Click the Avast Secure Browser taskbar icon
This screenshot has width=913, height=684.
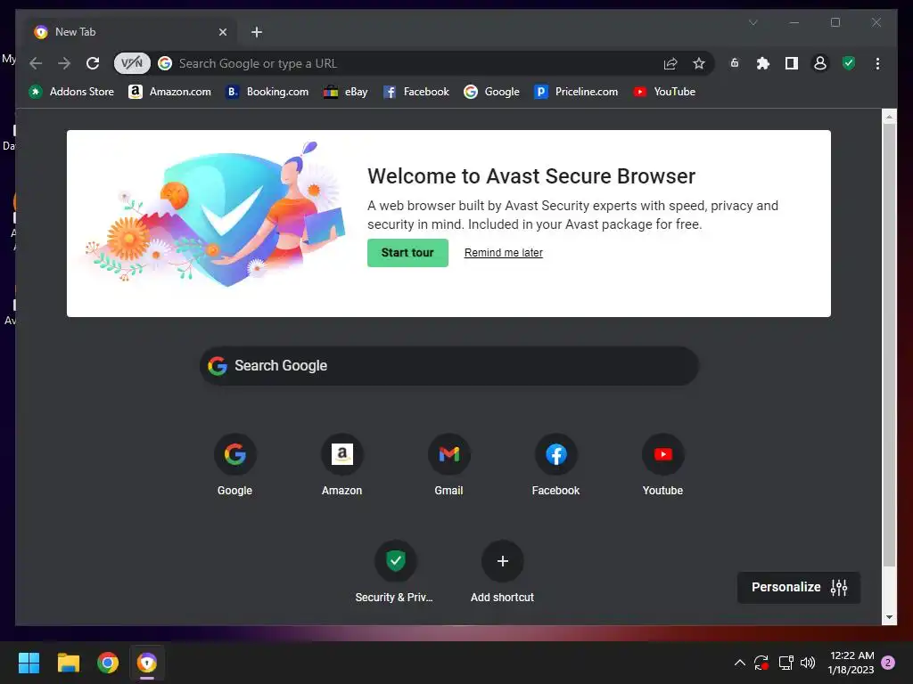click(x=147, y=663)
